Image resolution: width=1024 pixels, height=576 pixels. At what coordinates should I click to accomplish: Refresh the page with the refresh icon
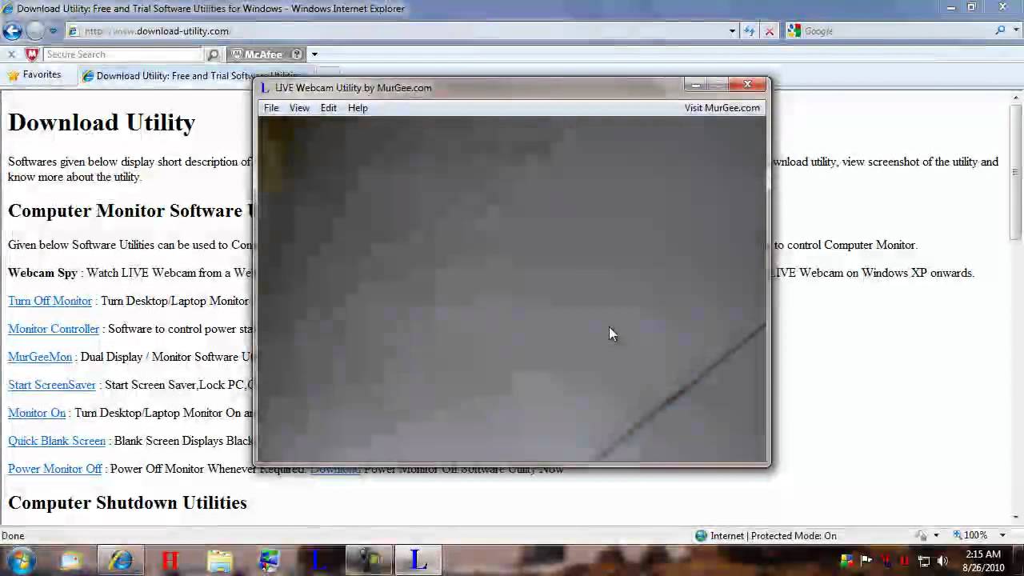tap(749, 31)
